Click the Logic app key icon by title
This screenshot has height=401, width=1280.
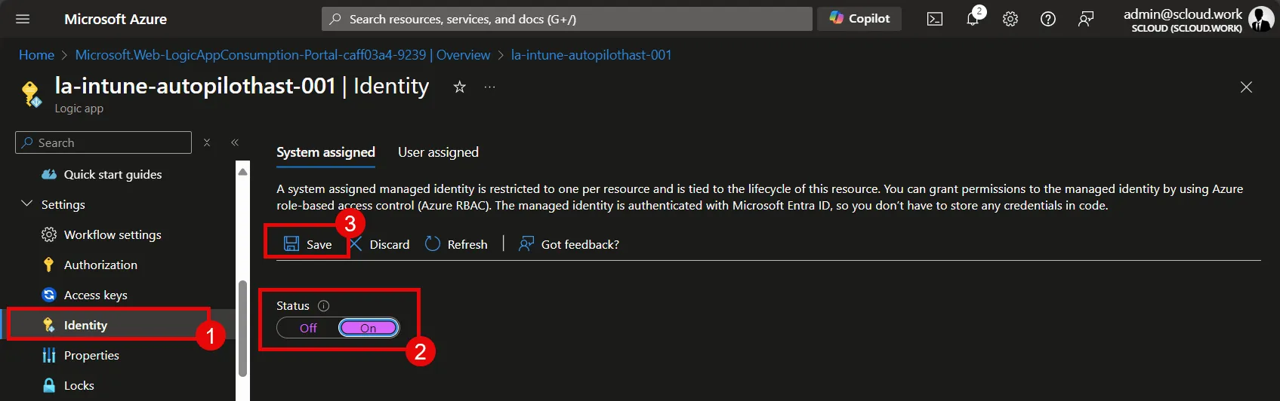31,93
